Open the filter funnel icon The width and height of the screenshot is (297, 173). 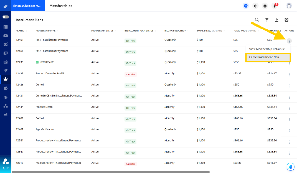[267, 20]
